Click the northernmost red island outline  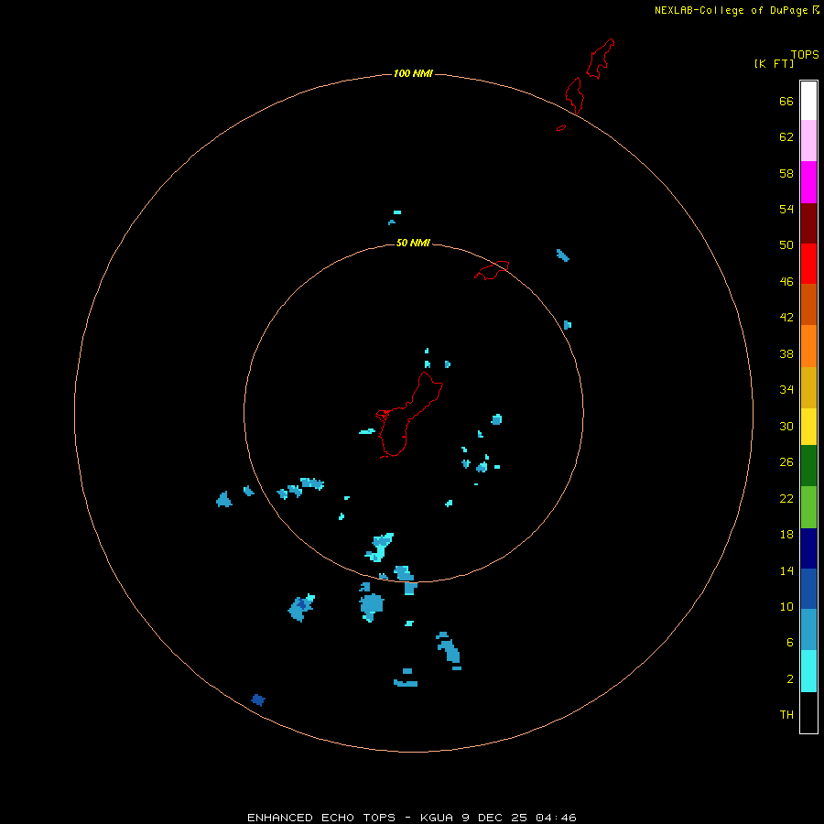[600, 59]
